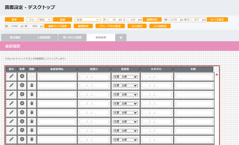
Task: Click the trash delete icon in the eighth table row
Action: (32, 139)
